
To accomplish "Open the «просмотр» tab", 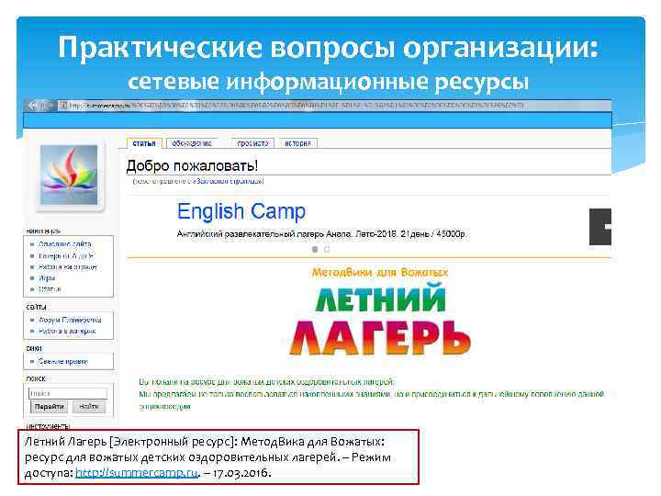I will [x=252, y=143].
